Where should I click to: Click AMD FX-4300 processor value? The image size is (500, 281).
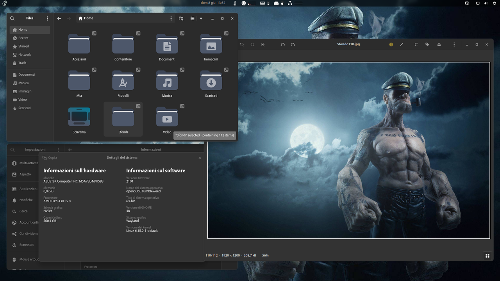57,201
